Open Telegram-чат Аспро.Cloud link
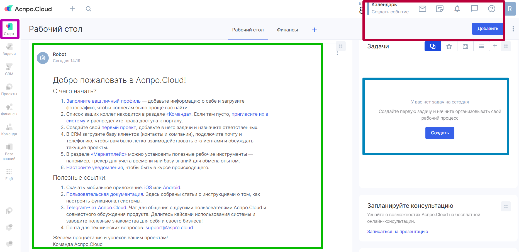 (x=96, y=207)
